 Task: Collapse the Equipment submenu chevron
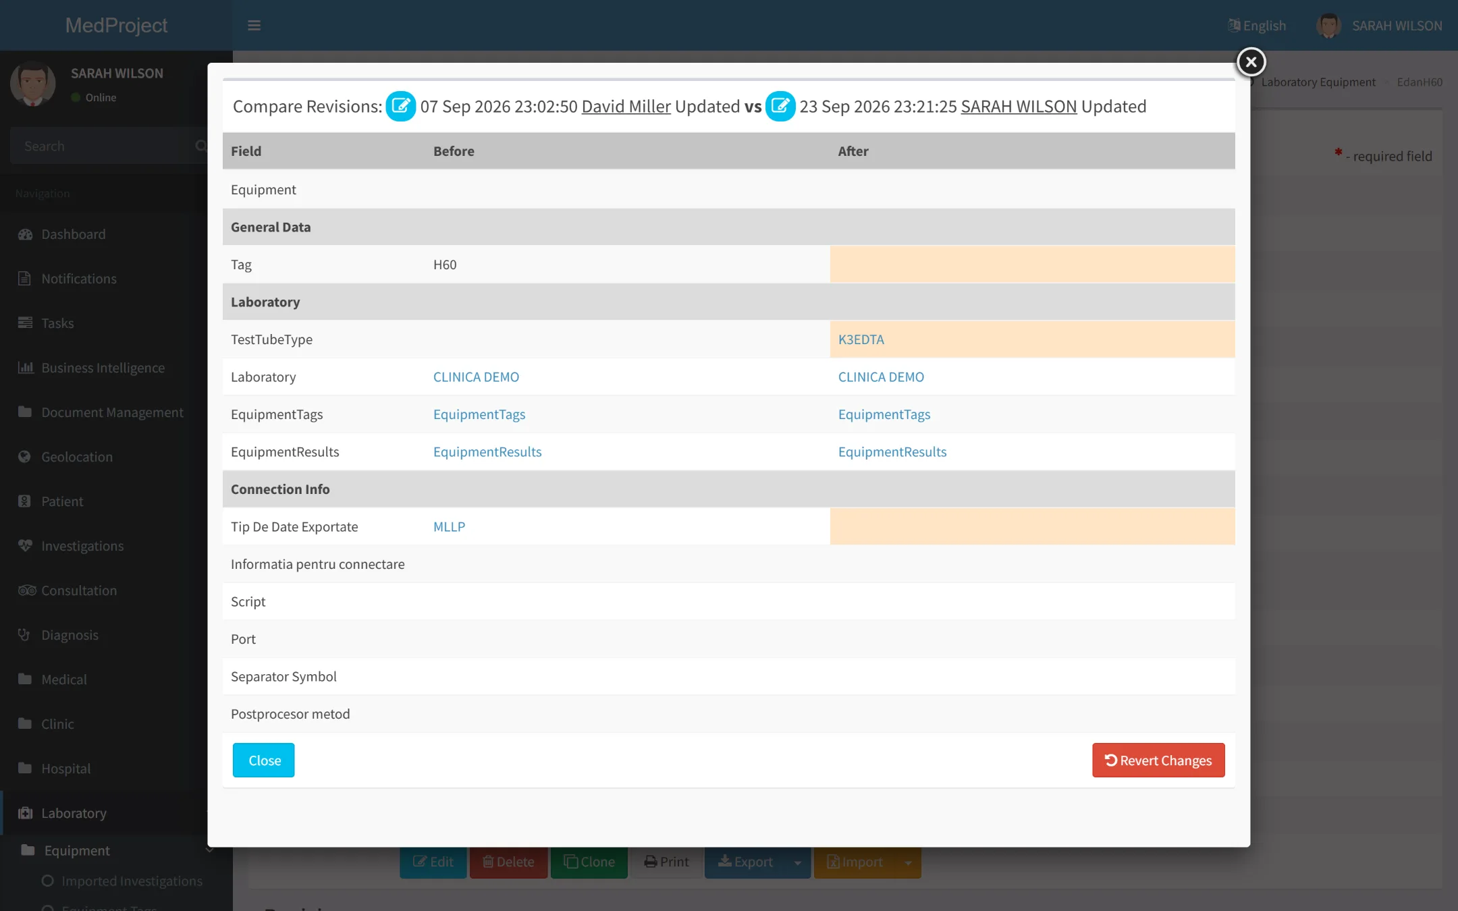coord(209,850)
